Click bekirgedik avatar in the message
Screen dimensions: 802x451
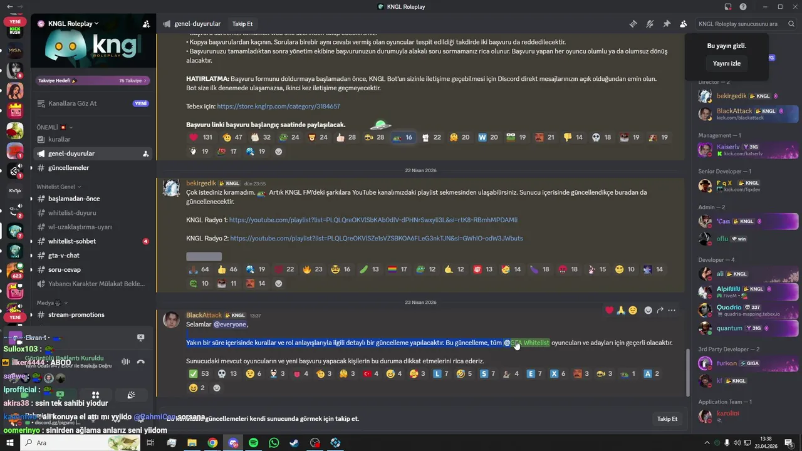pyautogui.click(x=171, y=188)
